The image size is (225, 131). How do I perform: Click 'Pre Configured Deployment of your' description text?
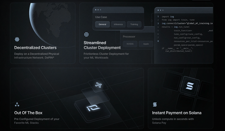(x=37, y=119)
